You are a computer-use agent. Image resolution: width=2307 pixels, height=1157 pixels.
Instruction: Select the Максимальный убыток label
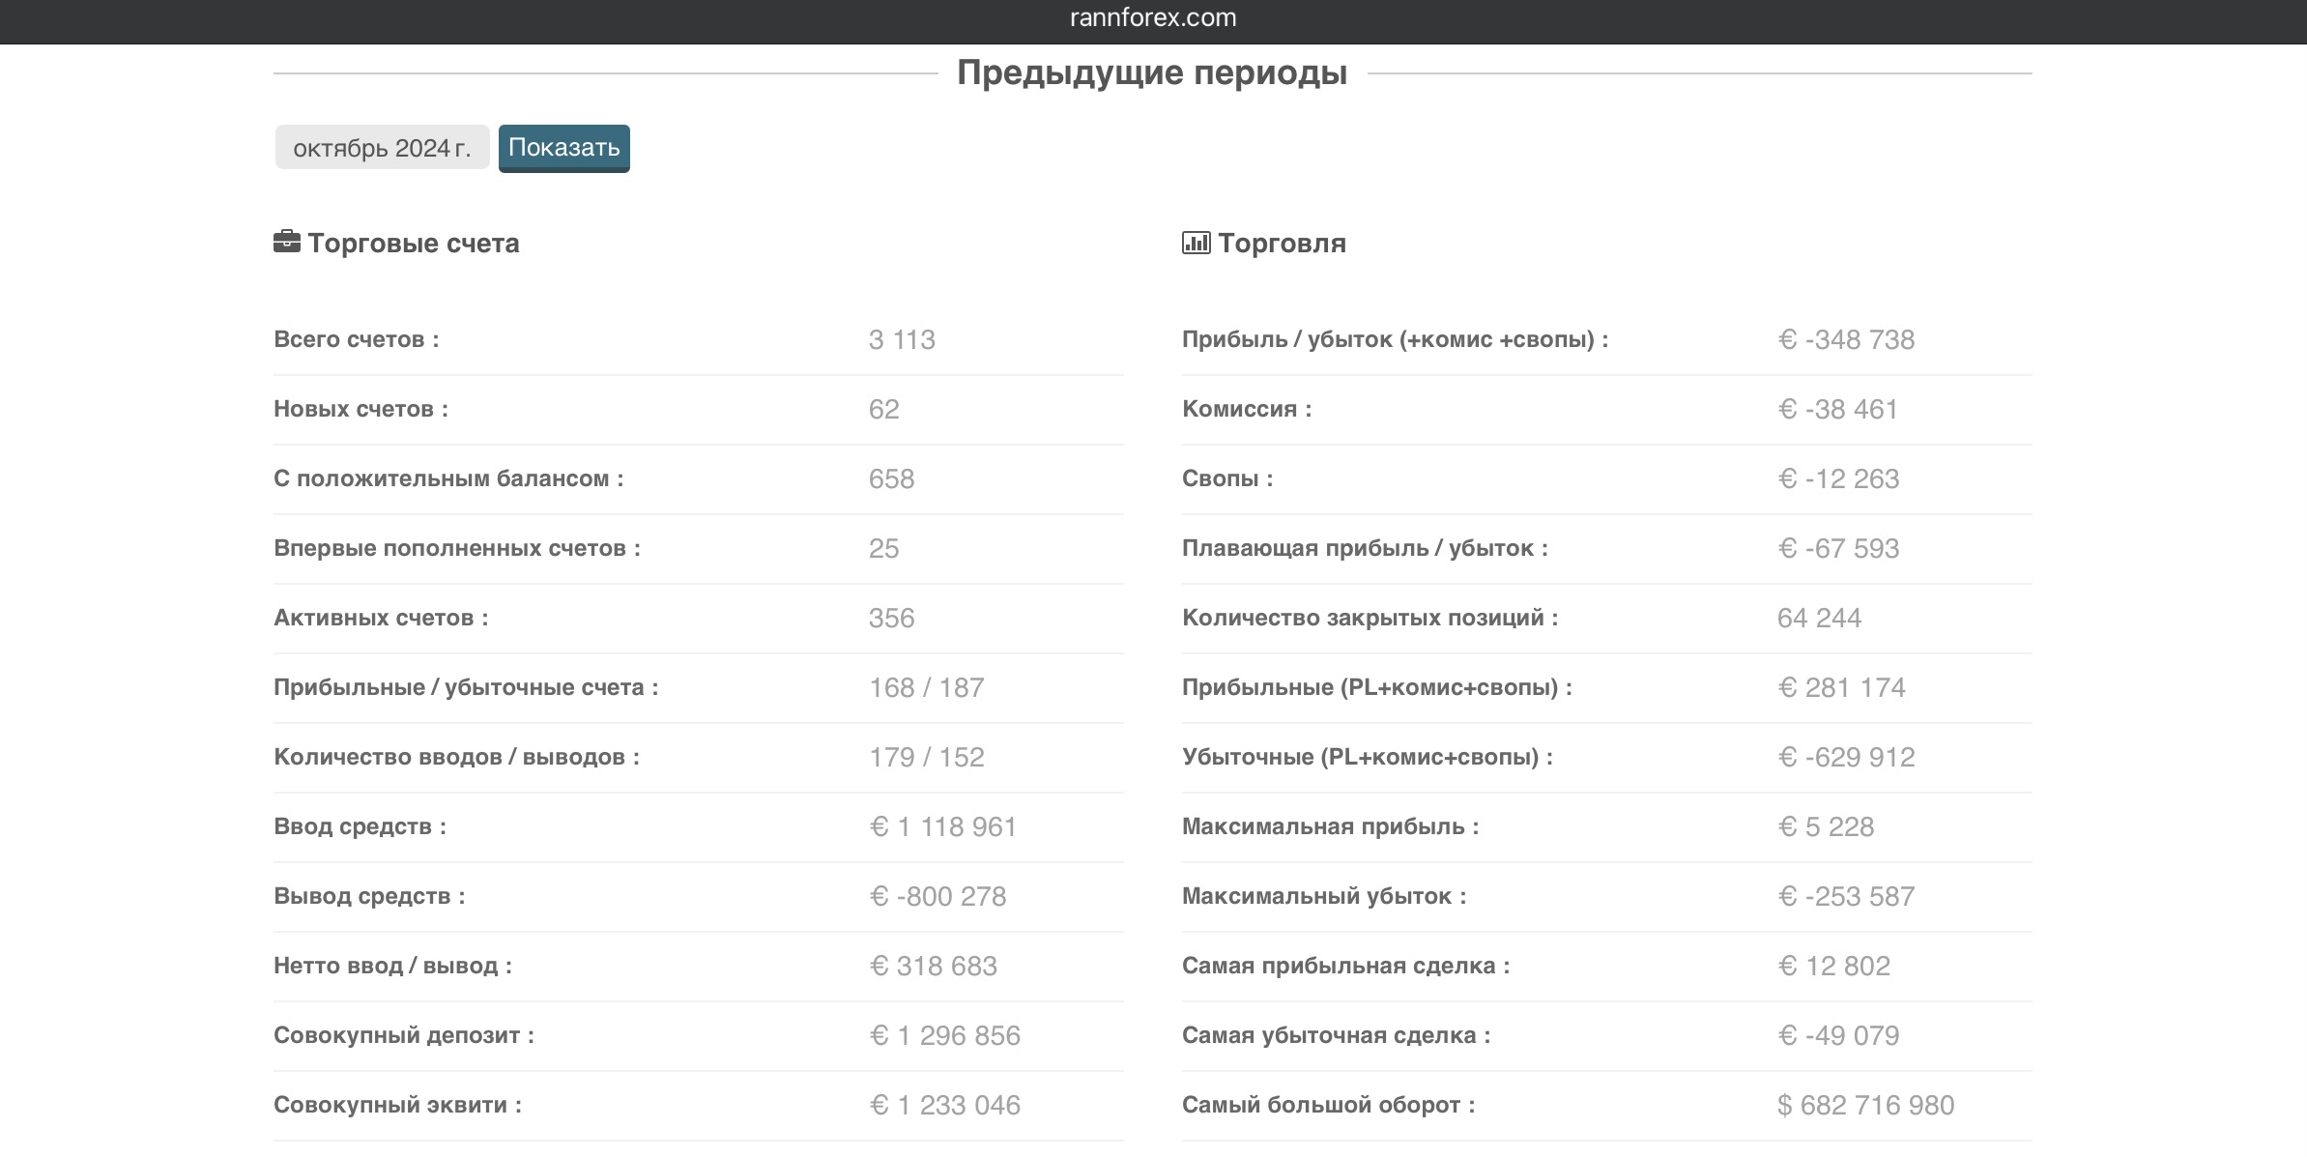1324,896
